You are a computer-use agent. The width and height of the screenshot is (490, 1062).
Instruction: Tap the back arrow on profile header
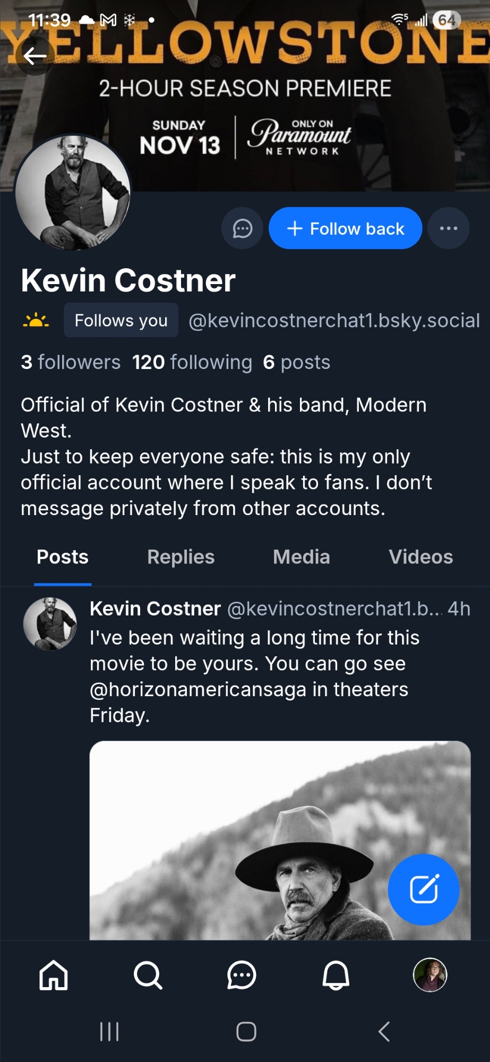pos(35,56)
